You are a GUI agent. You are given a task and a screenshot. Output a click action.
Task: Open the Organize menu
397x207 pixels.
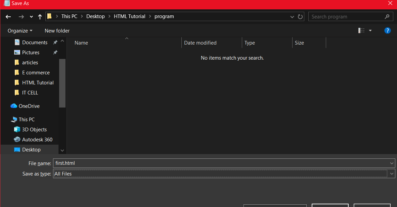[20, 31]
